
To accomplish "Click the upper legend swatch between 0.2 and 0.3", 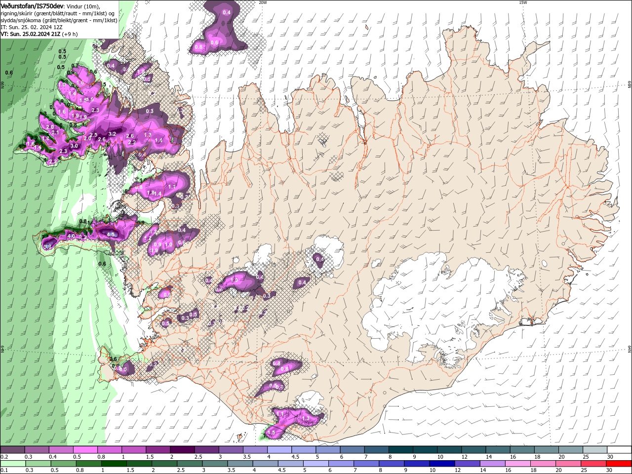I will 12,450.
